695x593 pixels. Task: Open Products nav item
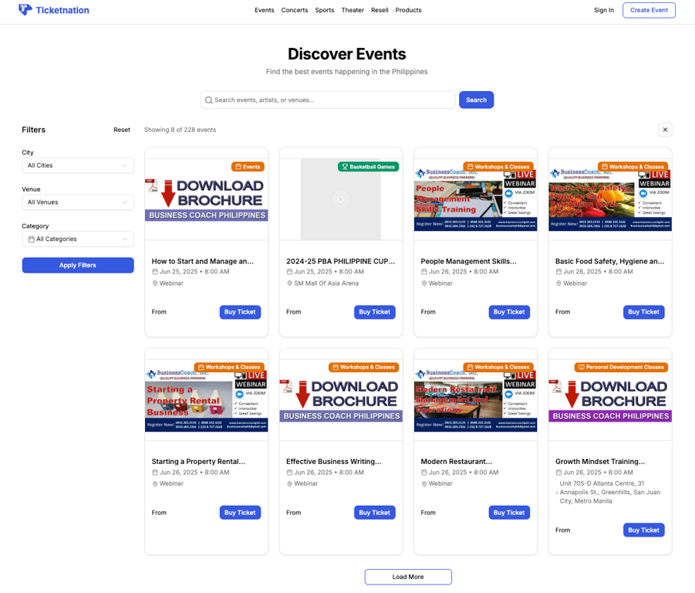pos(408,10)
